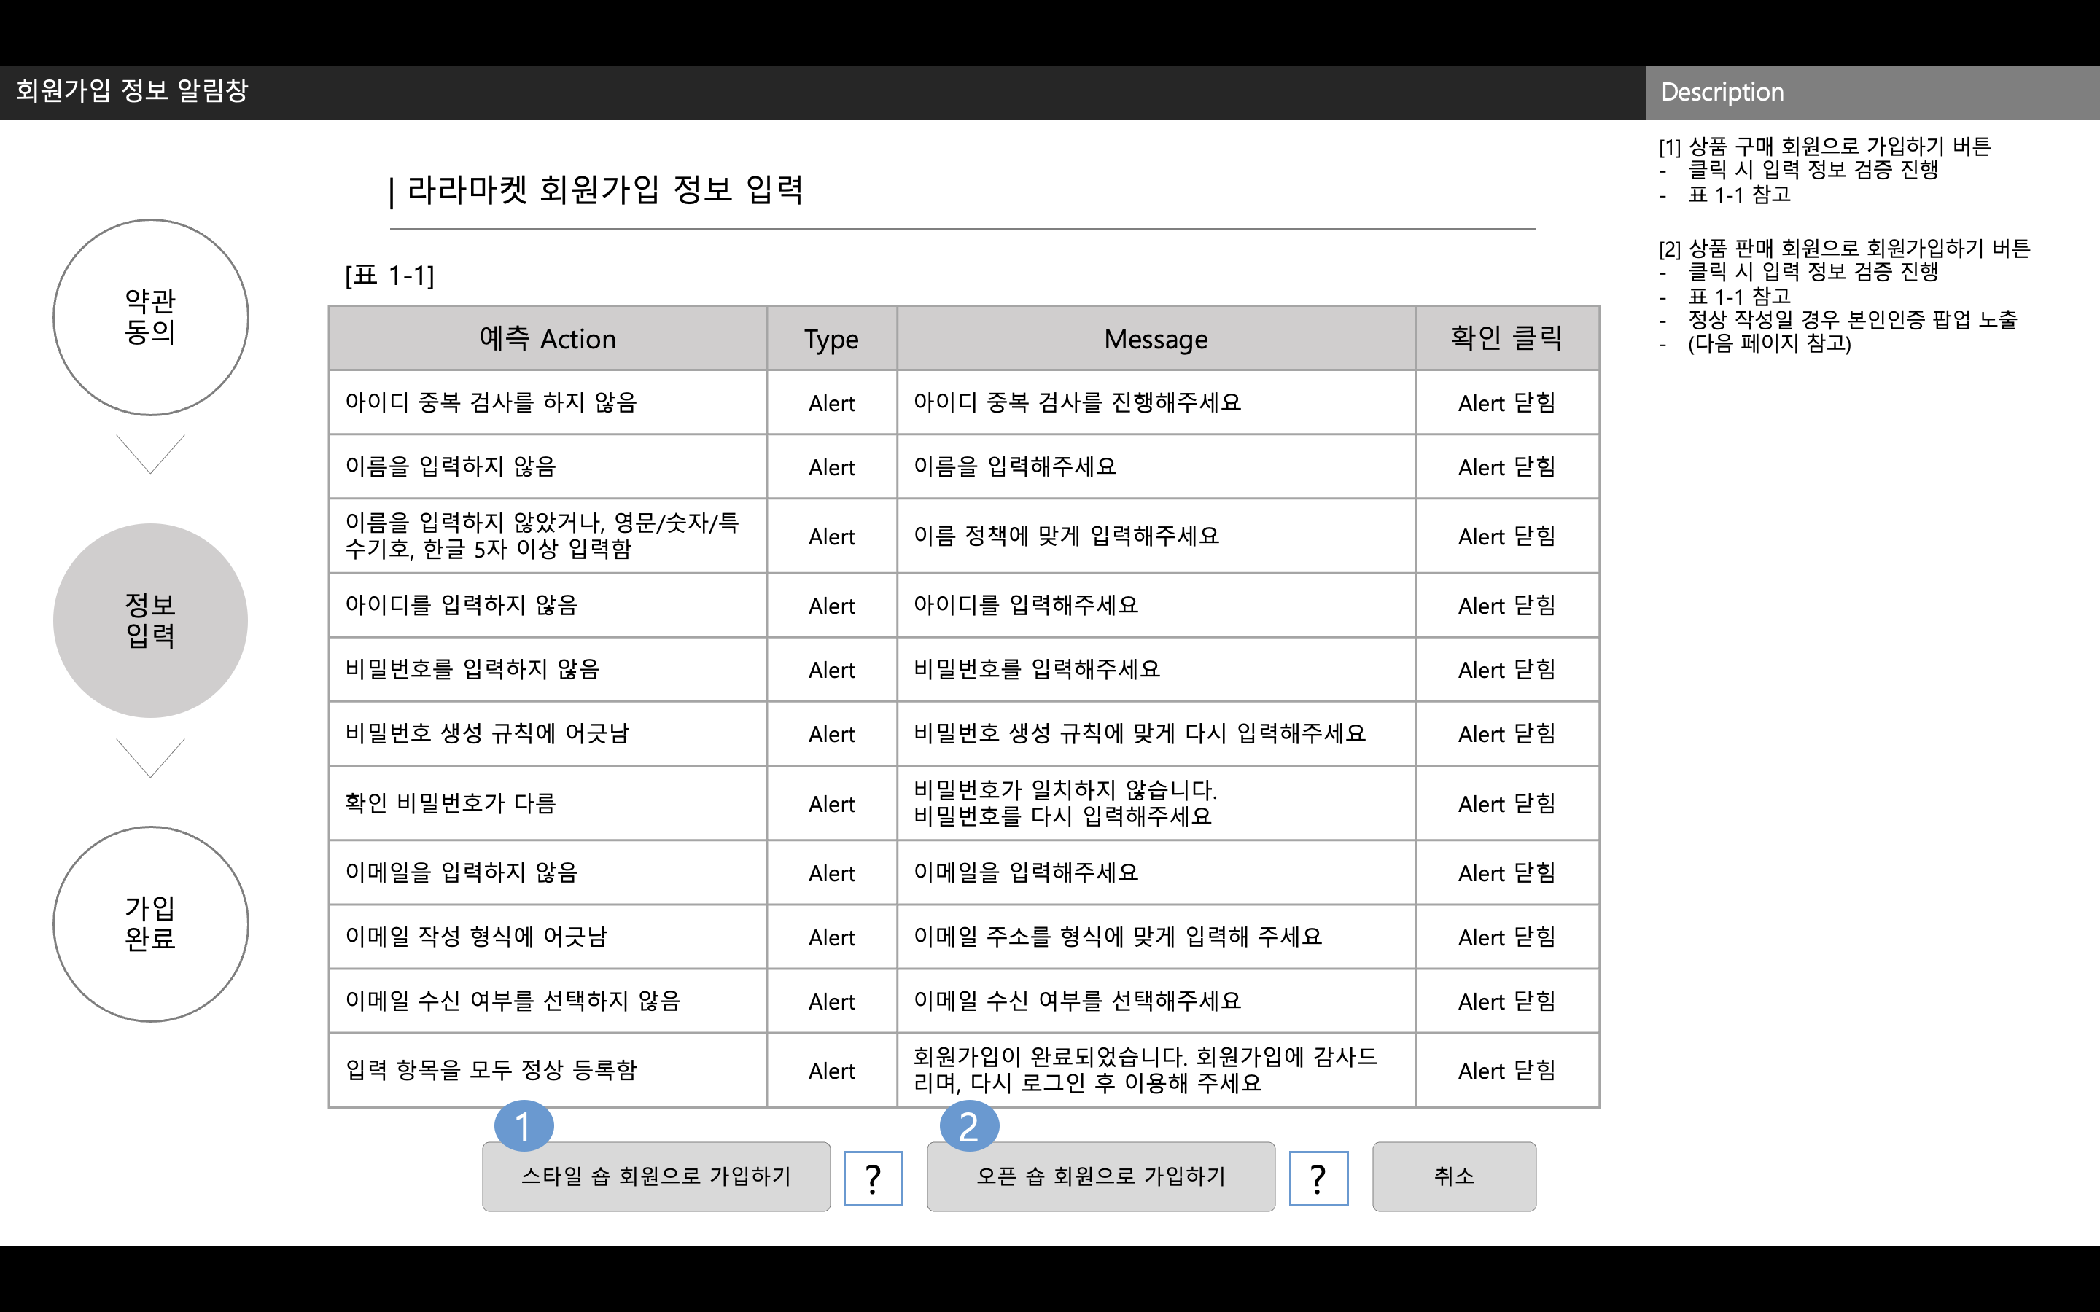2100x1312 pixels.
Task: Click the blue numbered badge 2
Action: coord(968,1126)
